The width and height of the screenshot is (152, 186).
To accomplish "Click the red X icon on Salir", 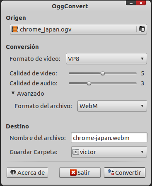I will (x=73, y=172).
